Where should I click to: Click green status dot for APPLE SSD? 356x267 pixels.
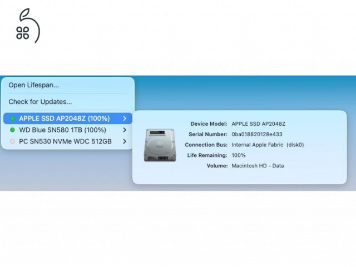pos(12,118)
